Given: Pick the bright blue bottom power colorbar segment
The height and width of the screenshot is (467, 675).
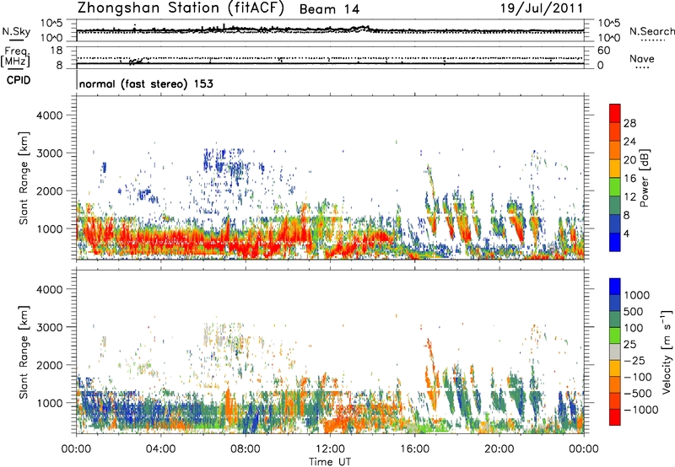Looking at the screenshot, I should tap(615, 242).
